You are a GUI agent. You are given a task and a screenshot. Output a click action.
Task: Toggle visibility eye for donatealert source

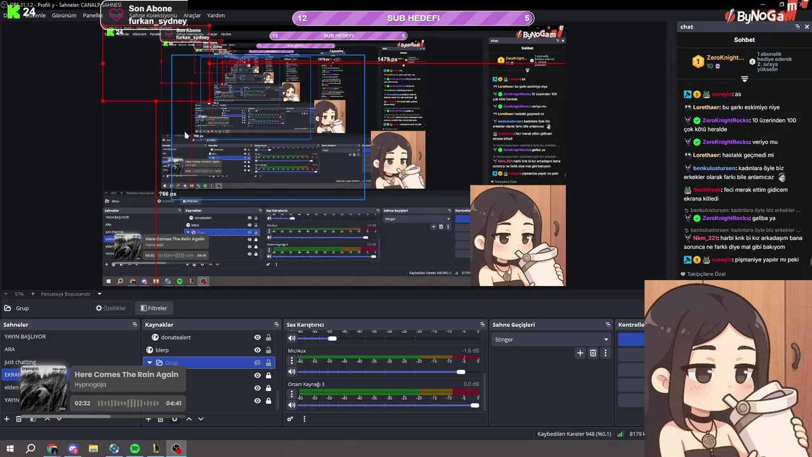[257, 337]
